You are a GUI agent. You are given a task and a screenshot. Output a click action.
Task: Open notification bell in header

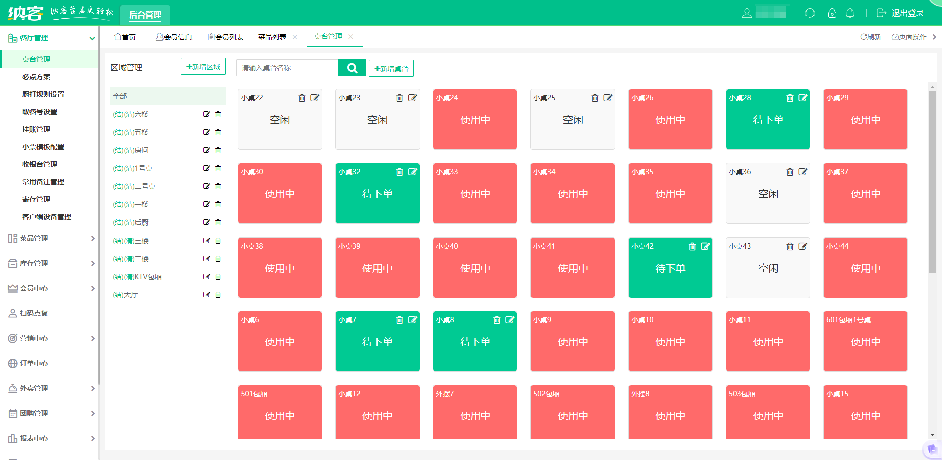(850, 13)
